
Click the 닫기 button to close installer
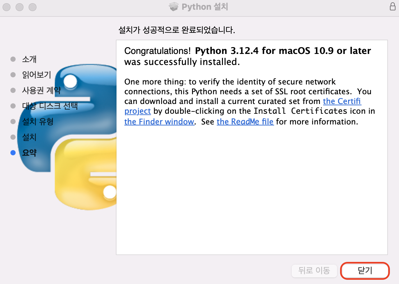tap(365, 271)
